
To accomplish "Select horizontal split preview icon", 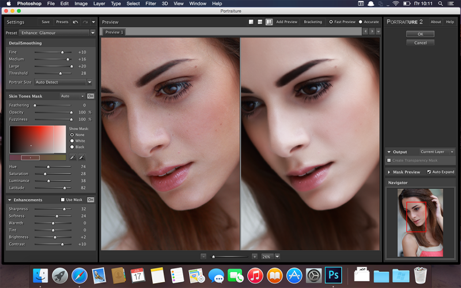I will point(260,22).
